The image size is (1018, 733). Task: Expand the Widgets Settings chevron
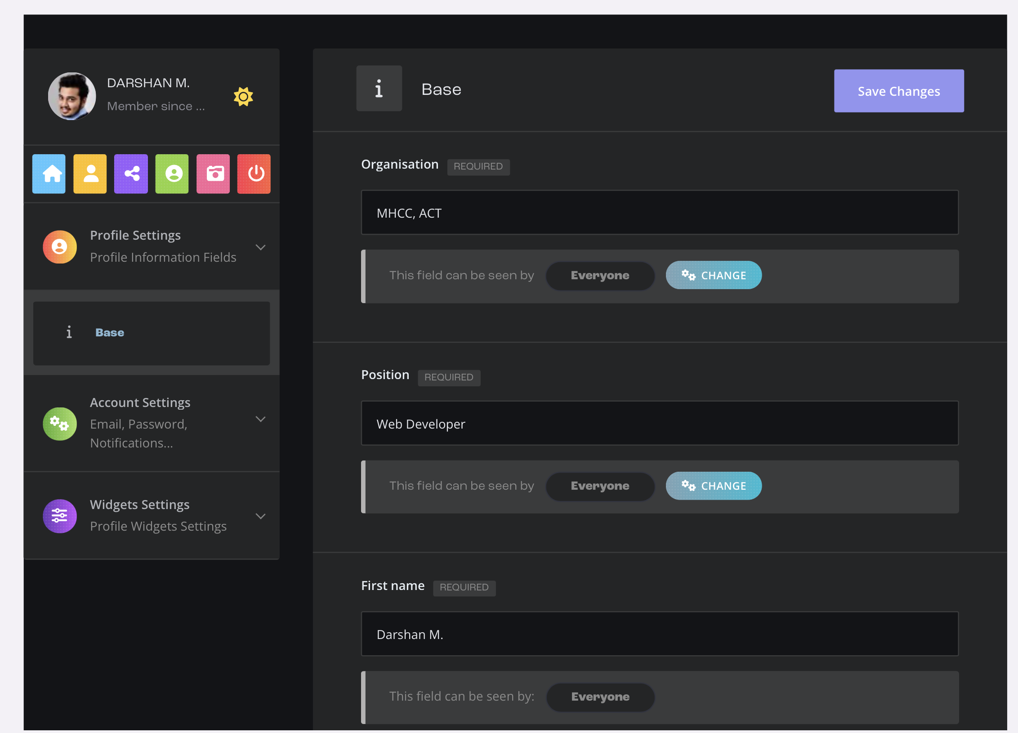(x=260, y=516)
